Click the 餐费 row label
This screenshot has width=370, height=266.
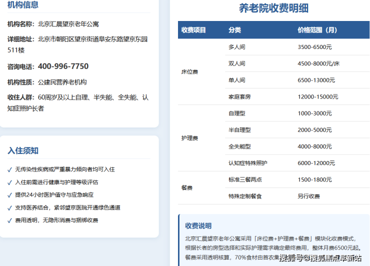(x=186, y=188)
